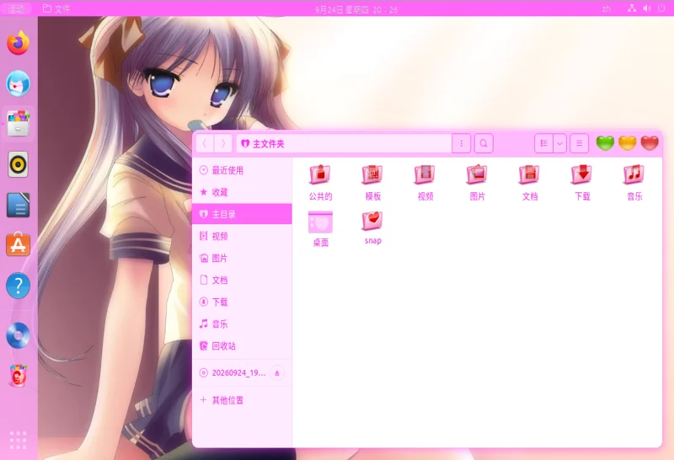Show applications grid in the dock

click(x=18, y=441)
